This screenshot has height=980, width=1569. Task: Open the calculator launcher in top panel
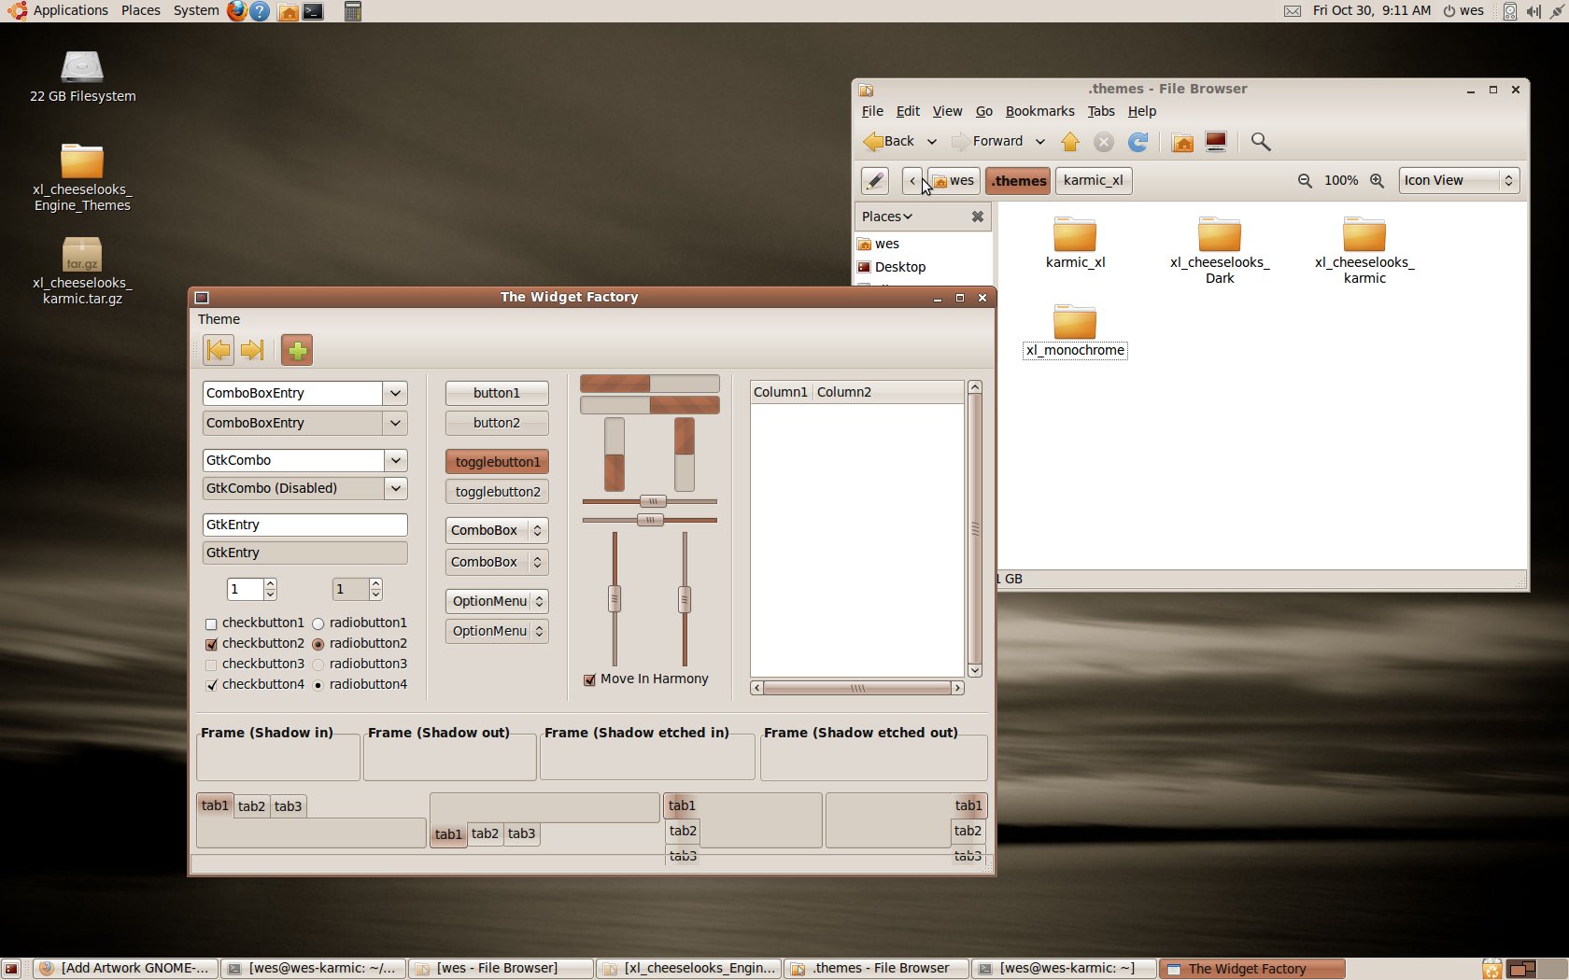[353, 11]
